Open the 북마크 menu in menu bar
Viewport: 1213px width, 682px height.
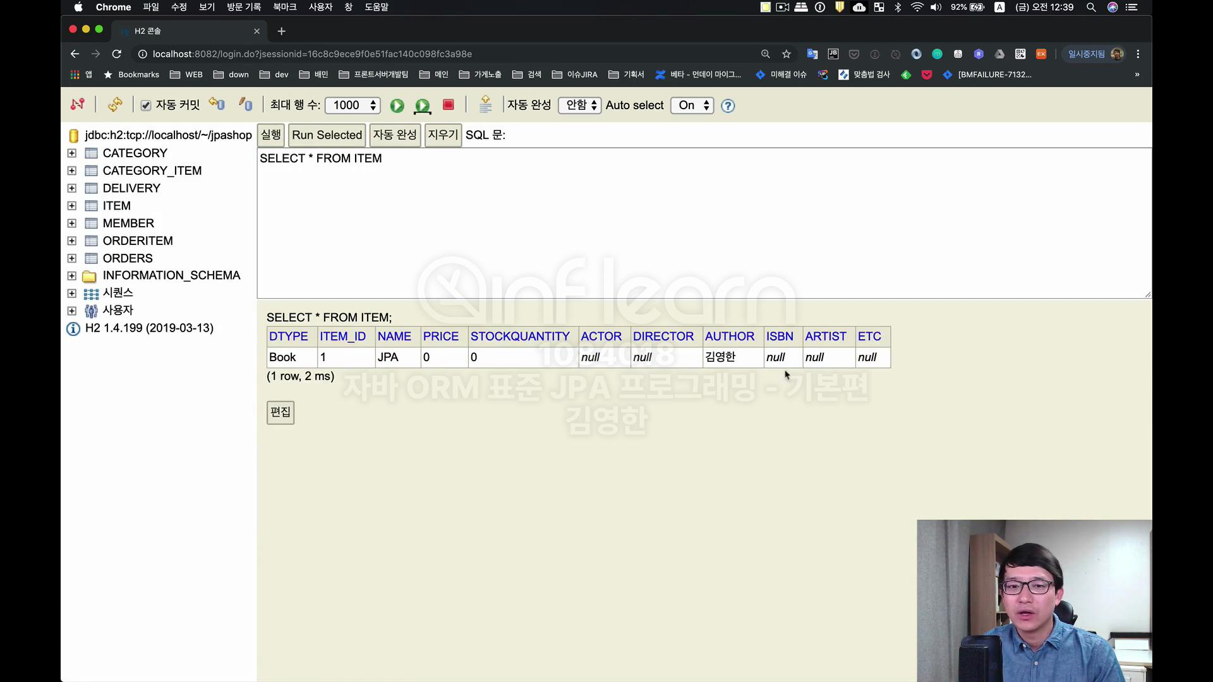tap(284, 7)
